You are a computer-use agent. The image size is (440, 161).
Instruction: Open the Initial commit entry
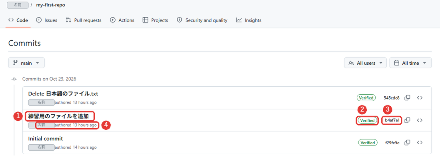(46, 139)
